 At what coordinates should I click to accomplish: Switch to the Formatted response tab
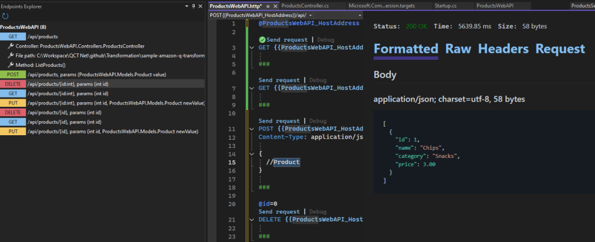pyautogui.click(x=406, y=49)
